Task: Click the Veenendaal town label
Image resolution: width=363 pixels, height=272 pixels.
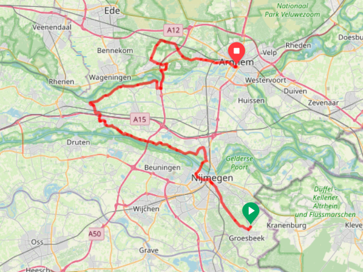Action: tap(52, 27)
